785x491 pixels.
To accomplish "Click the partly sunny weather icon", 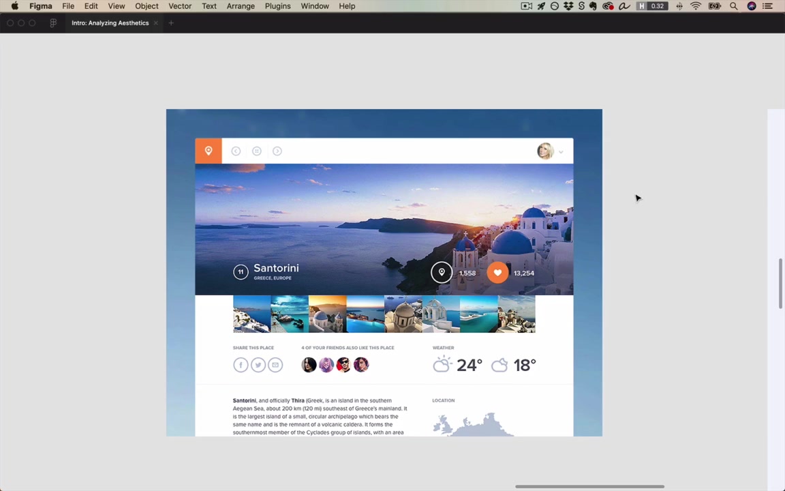I will click(442, 364).
